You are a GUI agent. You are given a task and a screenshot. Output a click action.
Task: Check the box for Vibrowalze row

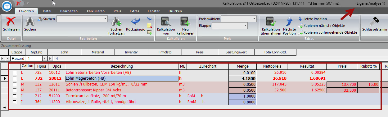coord(14,102)
